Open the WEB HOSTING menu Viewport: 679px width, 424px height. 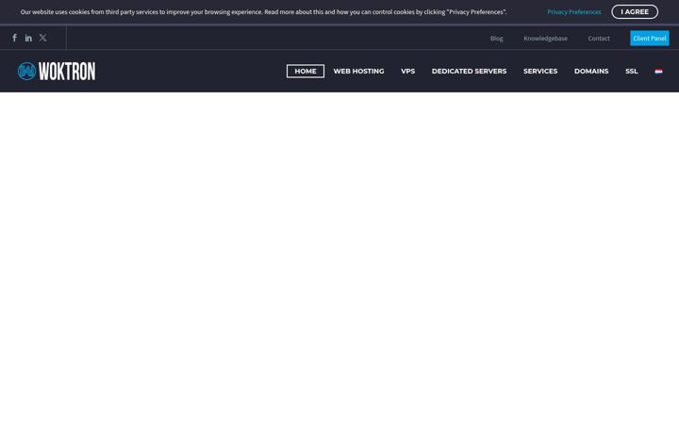click(x=358, y=71)
